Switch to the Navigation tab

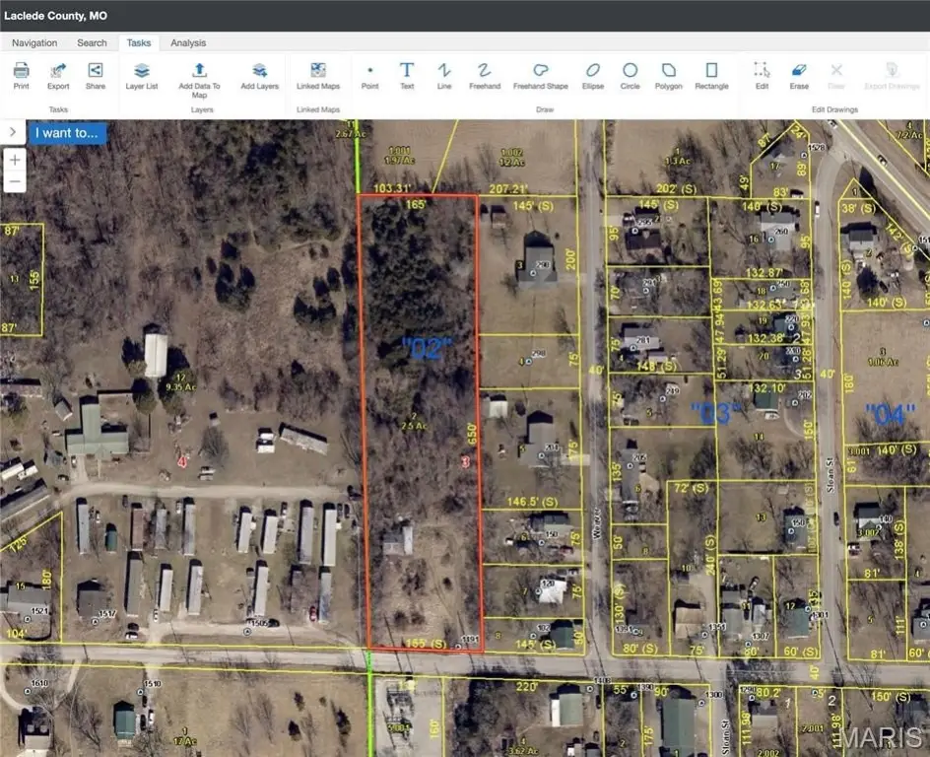pyautogui.click(x=34, y=42)
